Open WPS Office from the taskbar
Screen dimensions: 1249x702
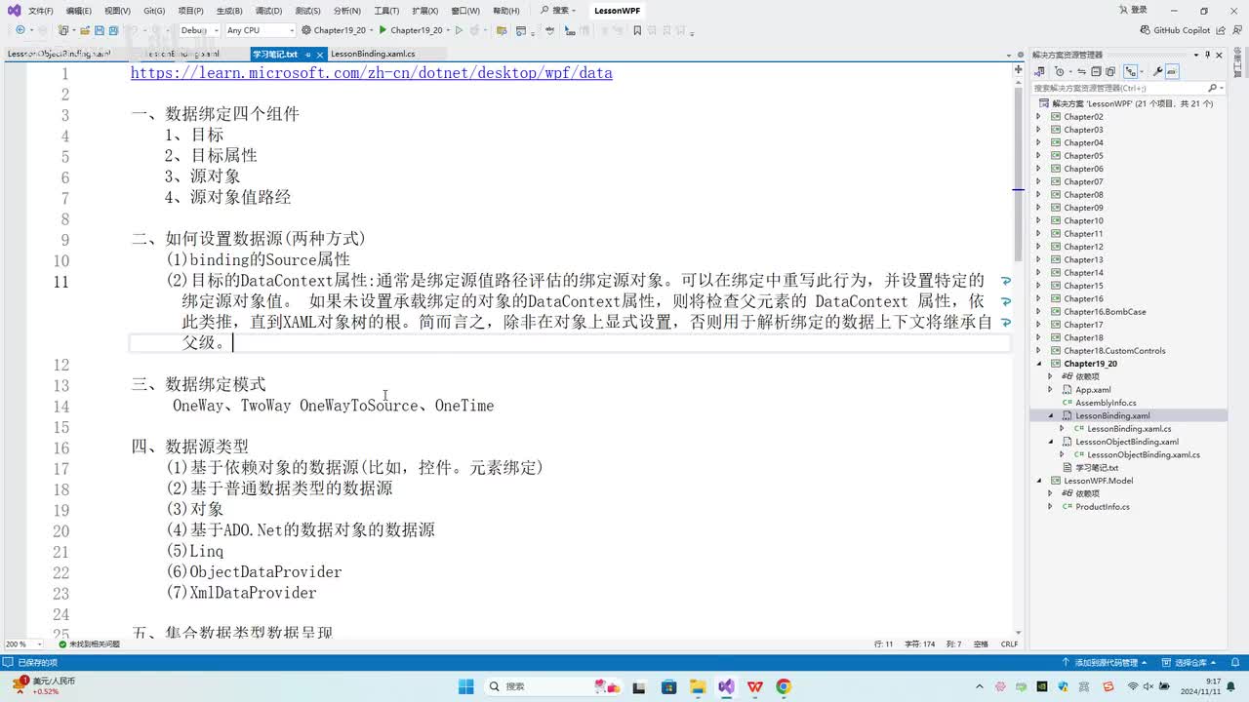(x=755, y=686)
